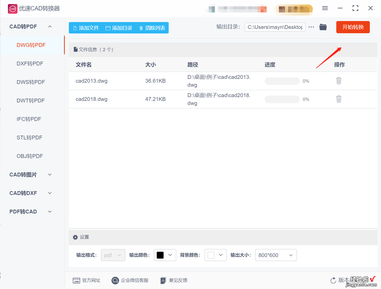This screenshot has width=381, height=289.
Task: Click the 设置 gear icon
Action: pos(75,237)
